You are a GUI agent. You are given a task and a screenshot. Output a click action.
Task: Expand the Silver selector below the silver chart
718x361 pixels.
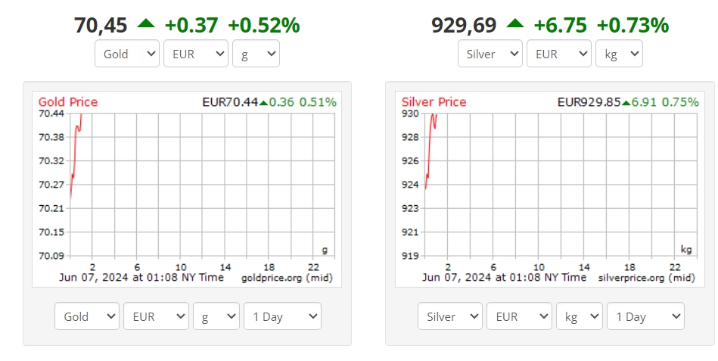pyautogui.click(x=450, y=316)
